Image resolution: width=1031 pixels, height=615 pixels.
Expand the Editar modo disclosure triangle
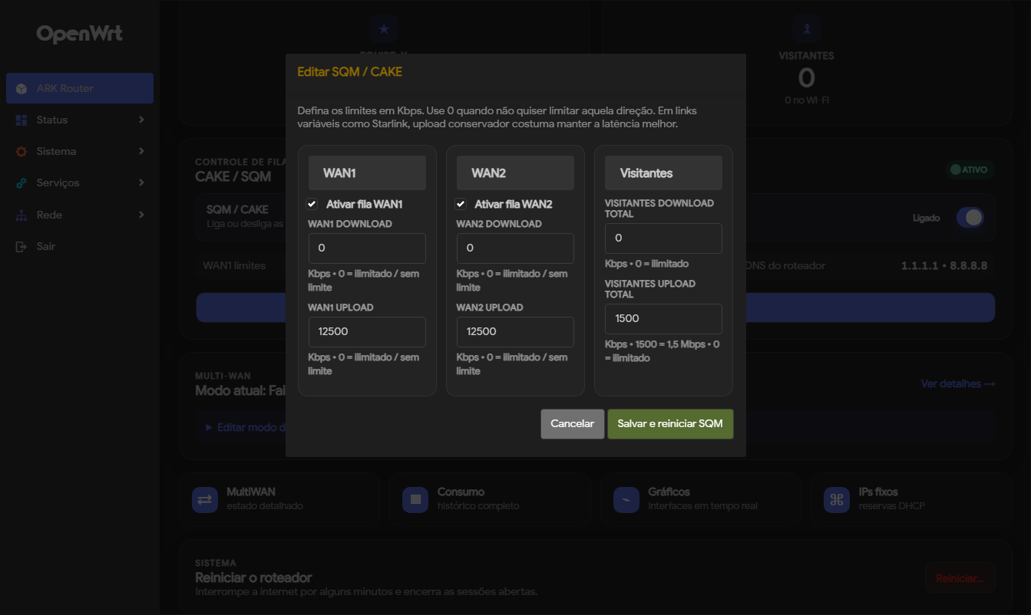208,427
